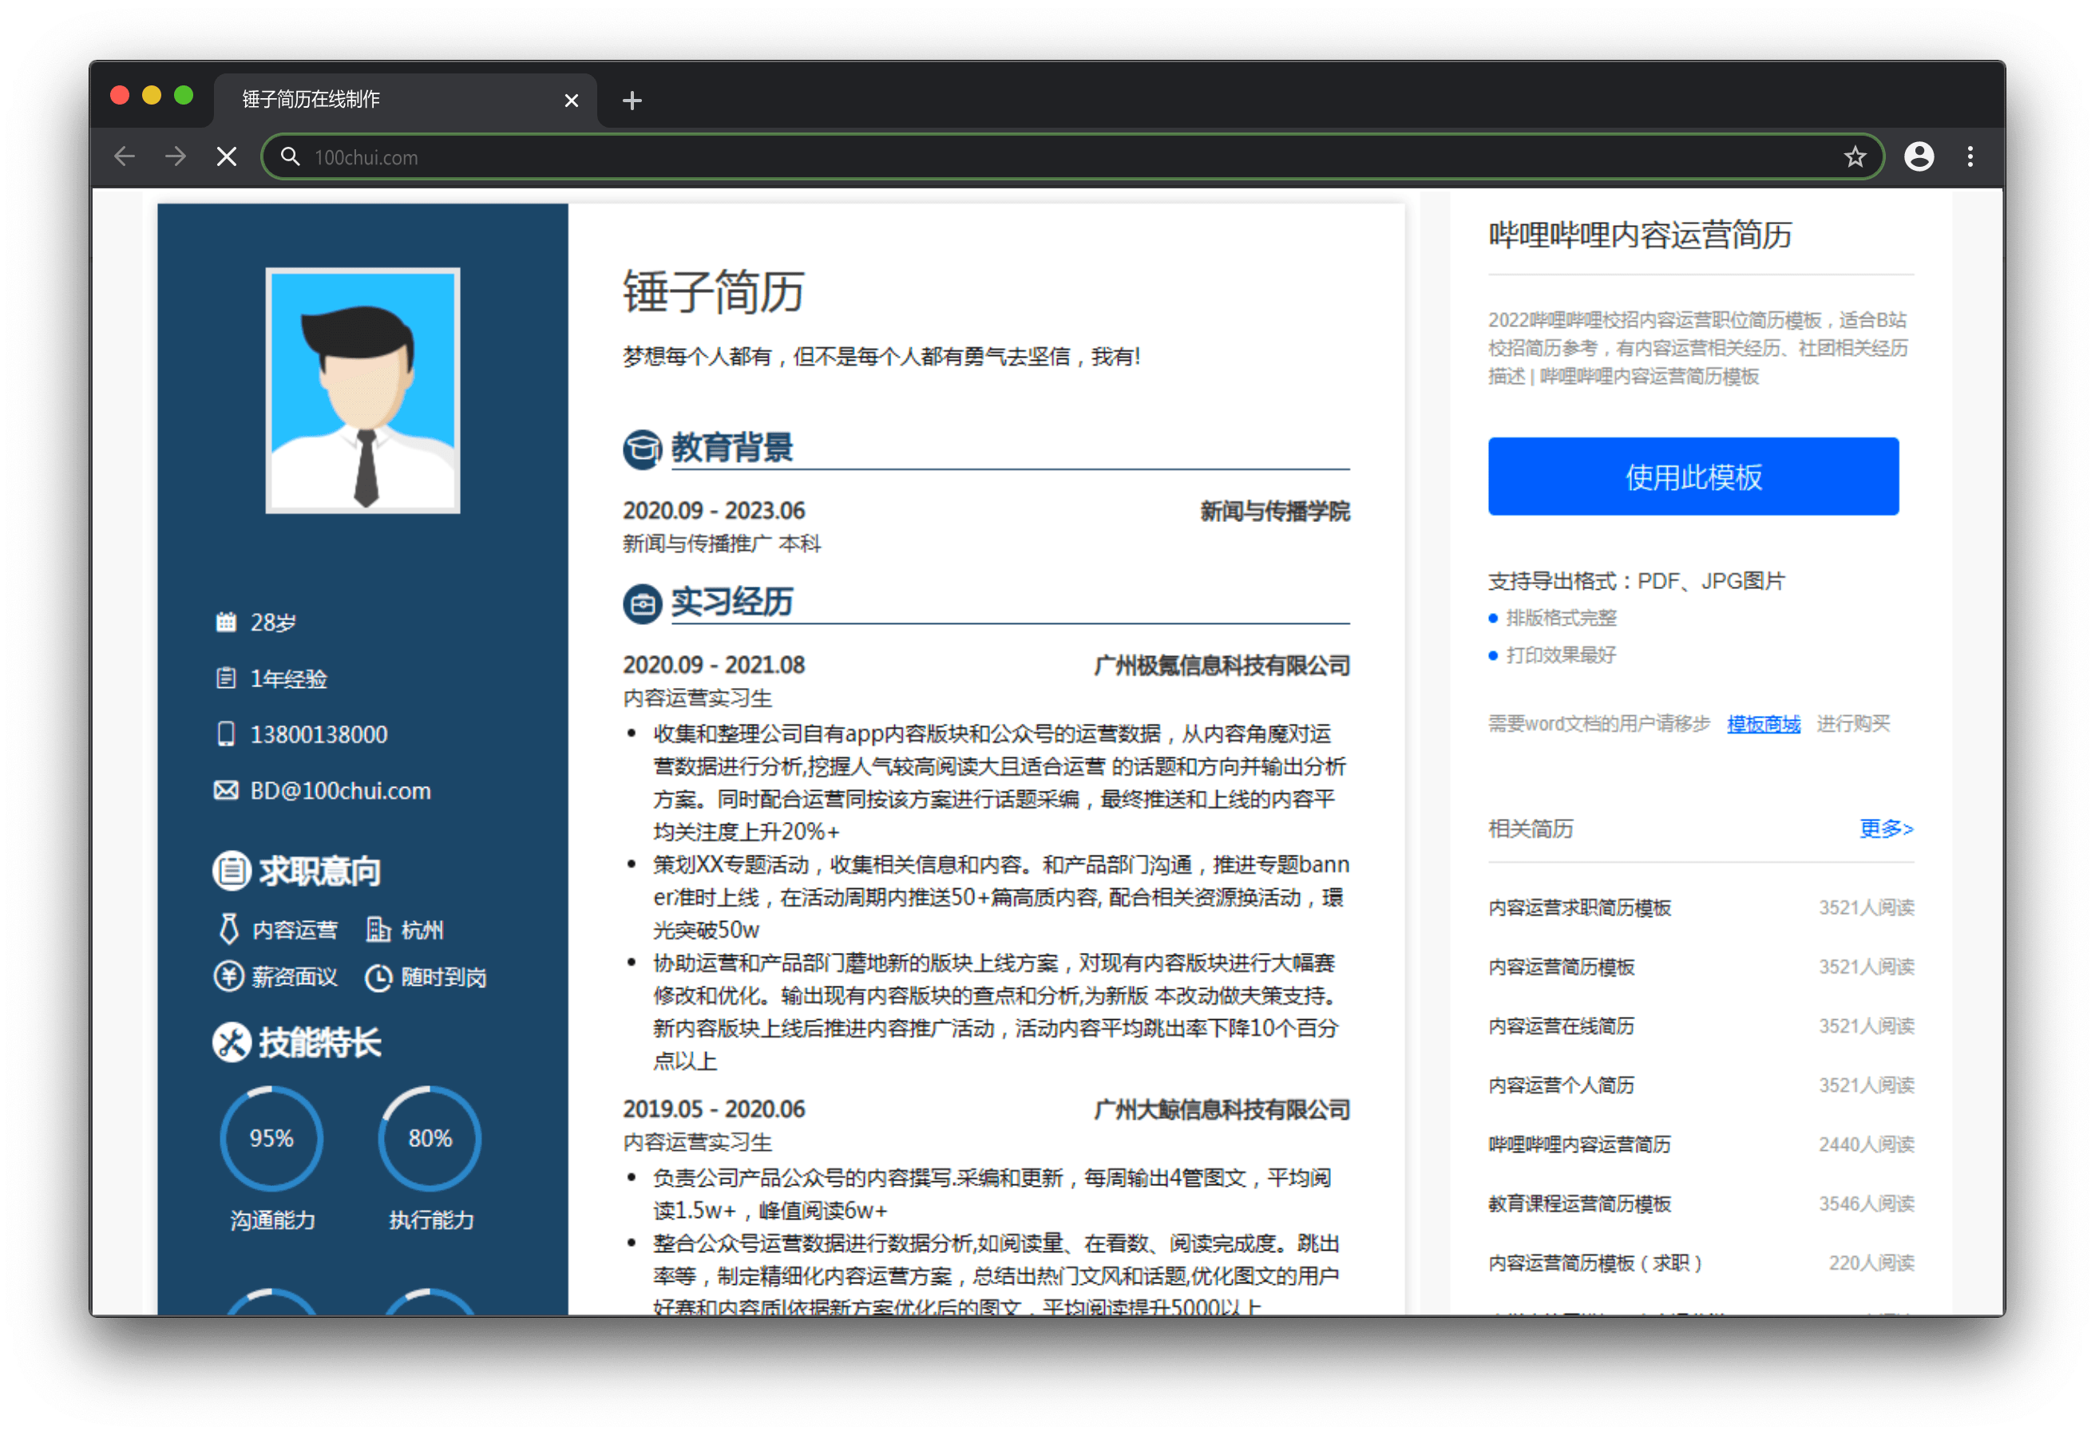Click the browser back arrow
2095x1435 pixels.
point(125,157)
